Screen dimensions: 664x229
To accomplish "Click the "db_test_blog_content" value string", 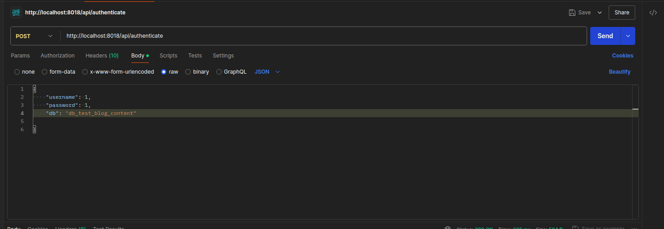I will (x=101, y=113).
